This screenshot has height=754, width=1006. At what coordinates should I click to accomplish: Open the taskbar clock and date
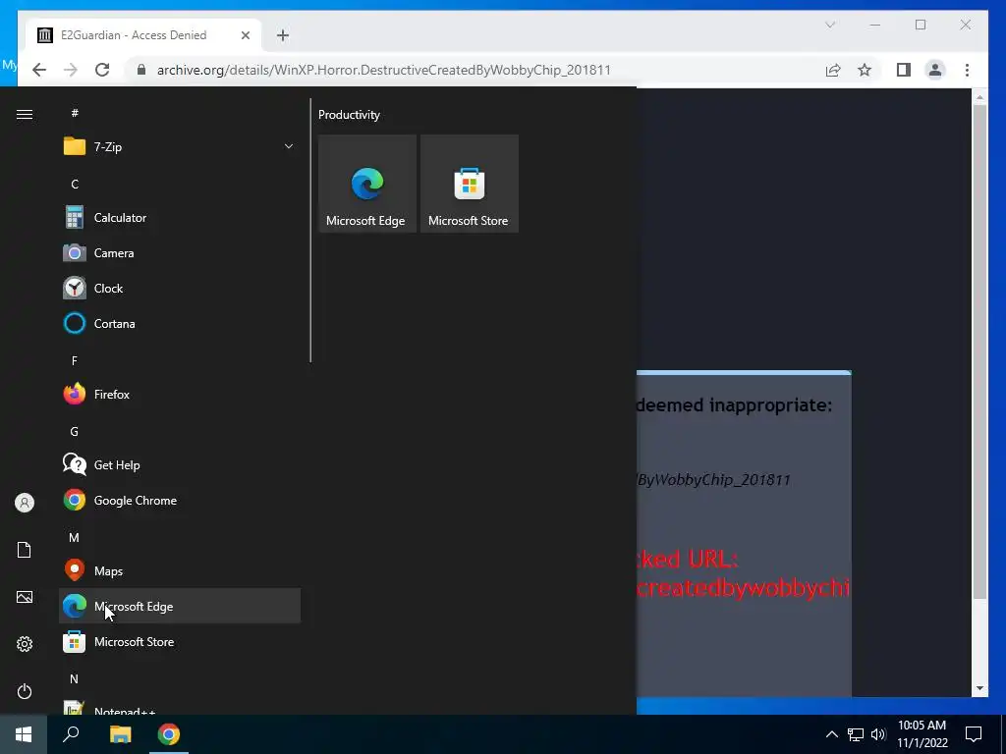(922, 734)
